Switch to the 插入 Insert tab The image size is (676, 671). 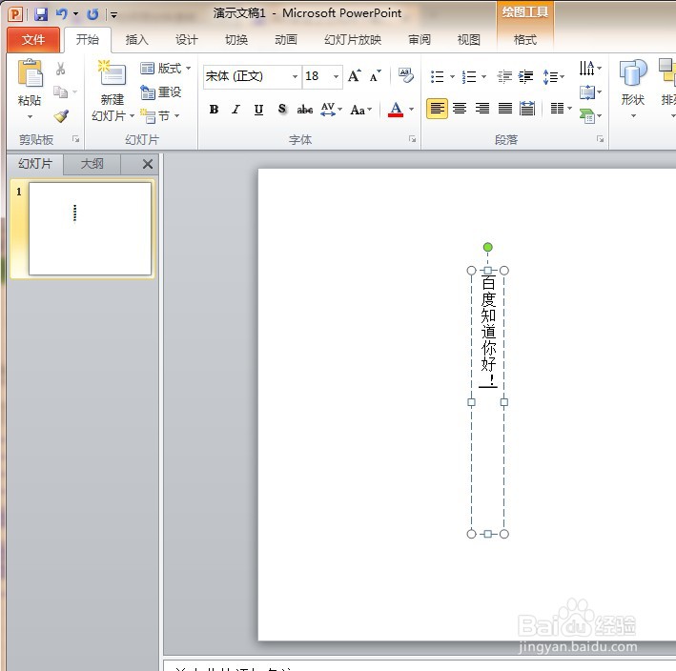pos(136,40)
